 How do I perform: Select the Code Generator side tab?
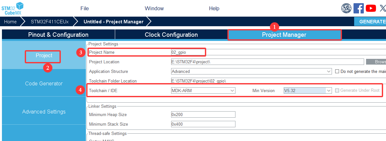(44, 83)
